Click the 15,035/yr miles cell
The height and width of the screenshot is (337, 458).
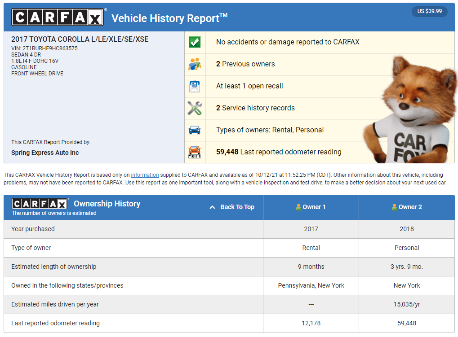(x=407, y=304)
